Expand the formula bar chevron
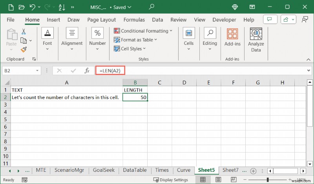Image resolution: width=314 pixels, height=184 pixels. coord(309,70)
